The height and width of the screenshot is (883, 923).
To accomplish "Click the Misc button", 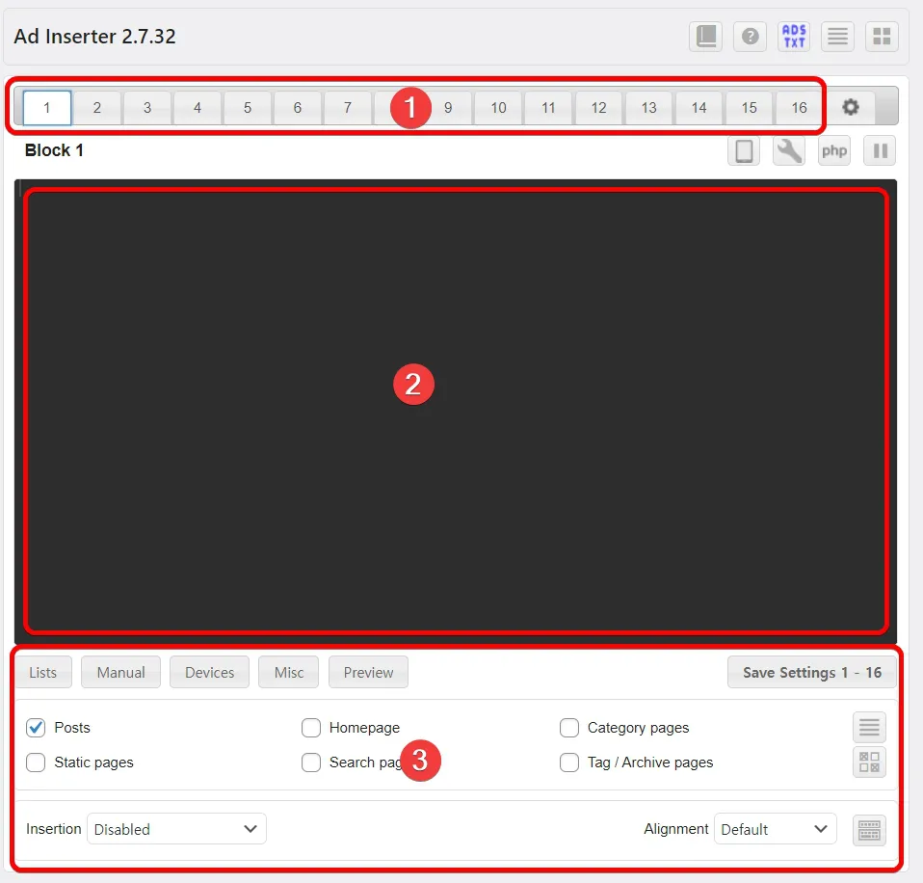I will (x=289, y=672).
